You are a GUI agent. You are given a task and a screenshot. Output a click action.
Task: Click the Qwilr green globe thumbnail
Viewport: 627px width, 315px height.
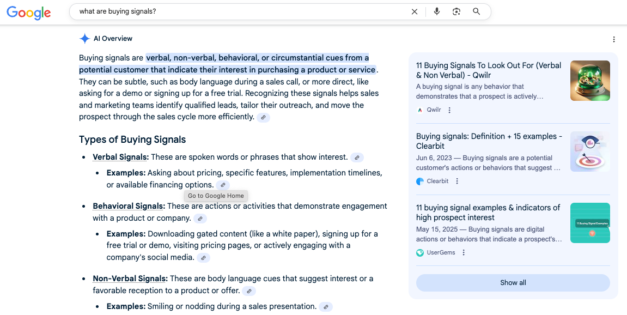[590, 81]
